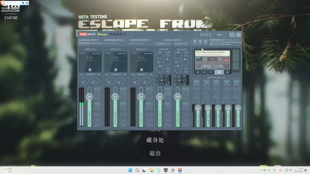Click the second virtual input 2D pan panel
The width and height of the screenshot is (310, 174).
(179, 80)
